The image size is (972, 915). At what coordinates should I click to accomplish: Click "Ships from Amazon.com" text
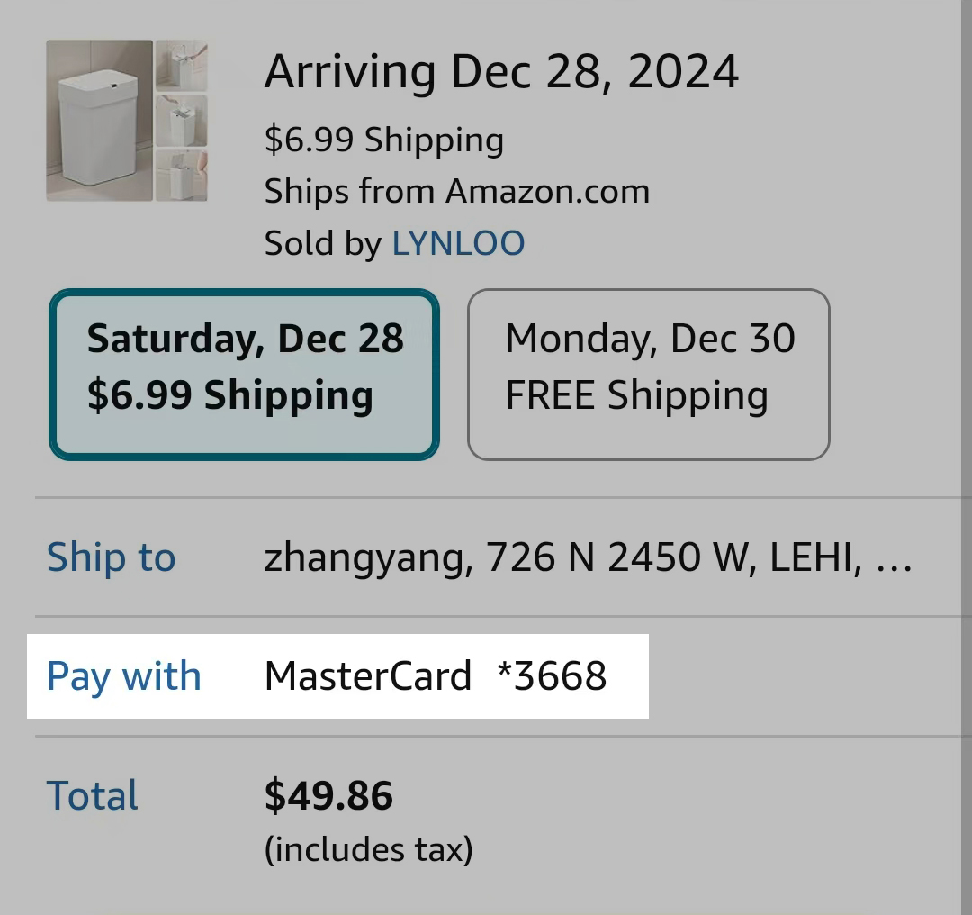pos(456,191)
